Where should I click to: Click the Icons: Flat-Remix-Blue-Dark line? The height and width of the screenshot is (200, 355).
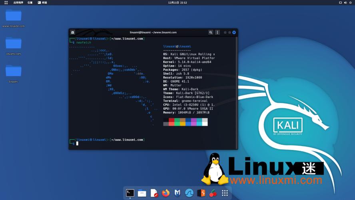point(188,97)
